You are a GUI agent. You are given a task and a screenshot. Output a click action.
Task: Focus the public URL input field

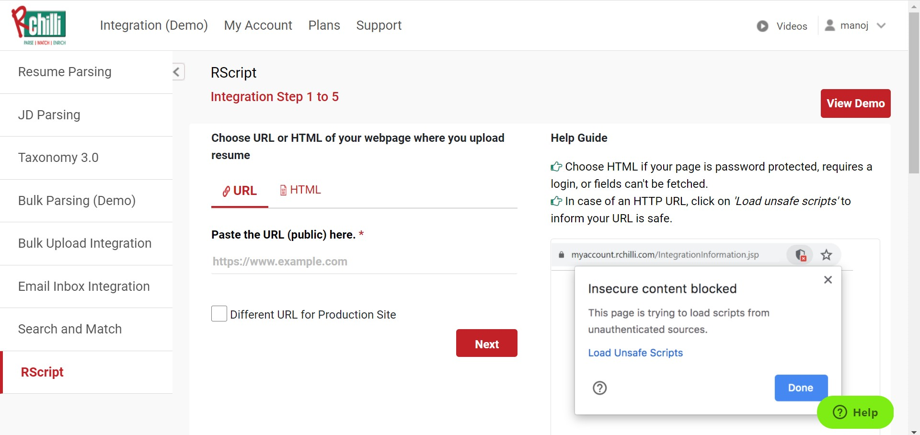coord(364,262)
